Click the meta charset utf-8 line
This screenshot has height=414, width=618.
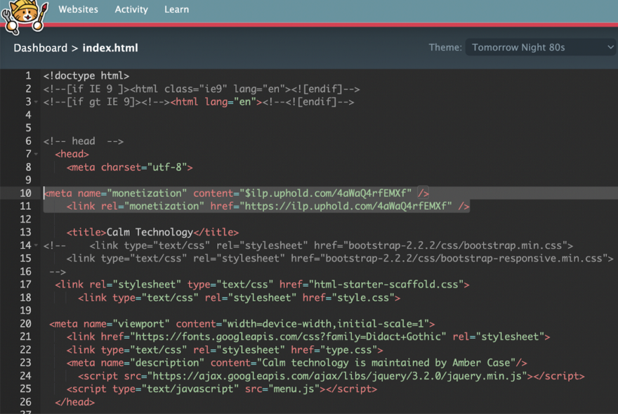tap(130, 167)
